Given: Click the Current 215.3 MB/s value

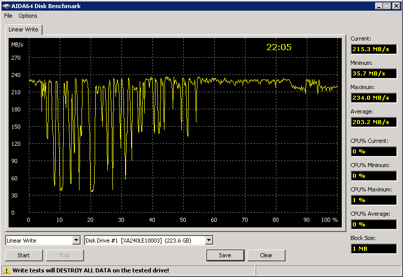Looking at the screenshot, I should [x=374, y=49].
